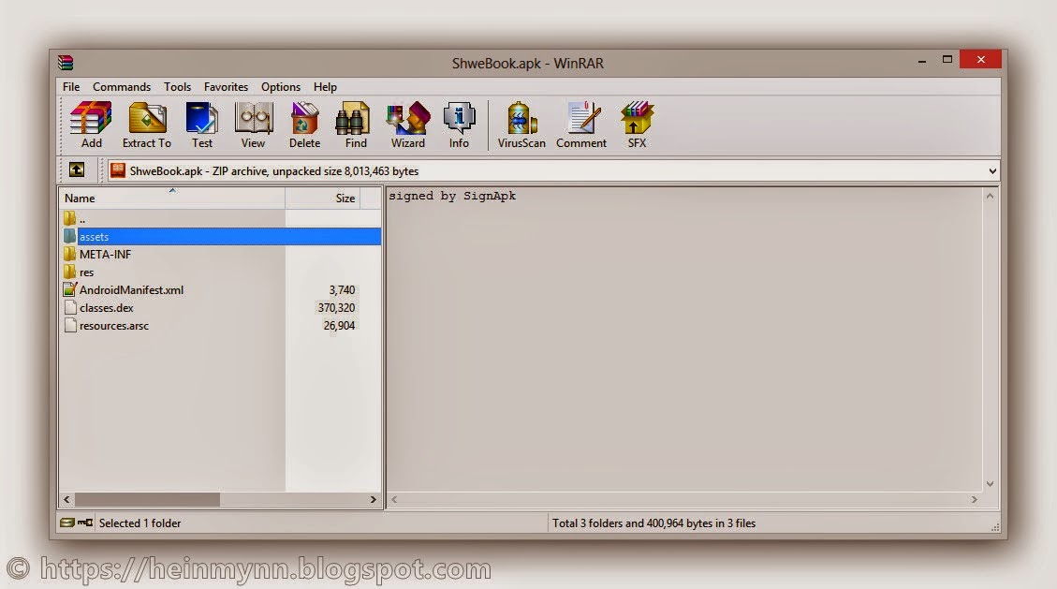This screenshot has height=589, width=1057.
Task: Open the View file tool
Action: 254,125
